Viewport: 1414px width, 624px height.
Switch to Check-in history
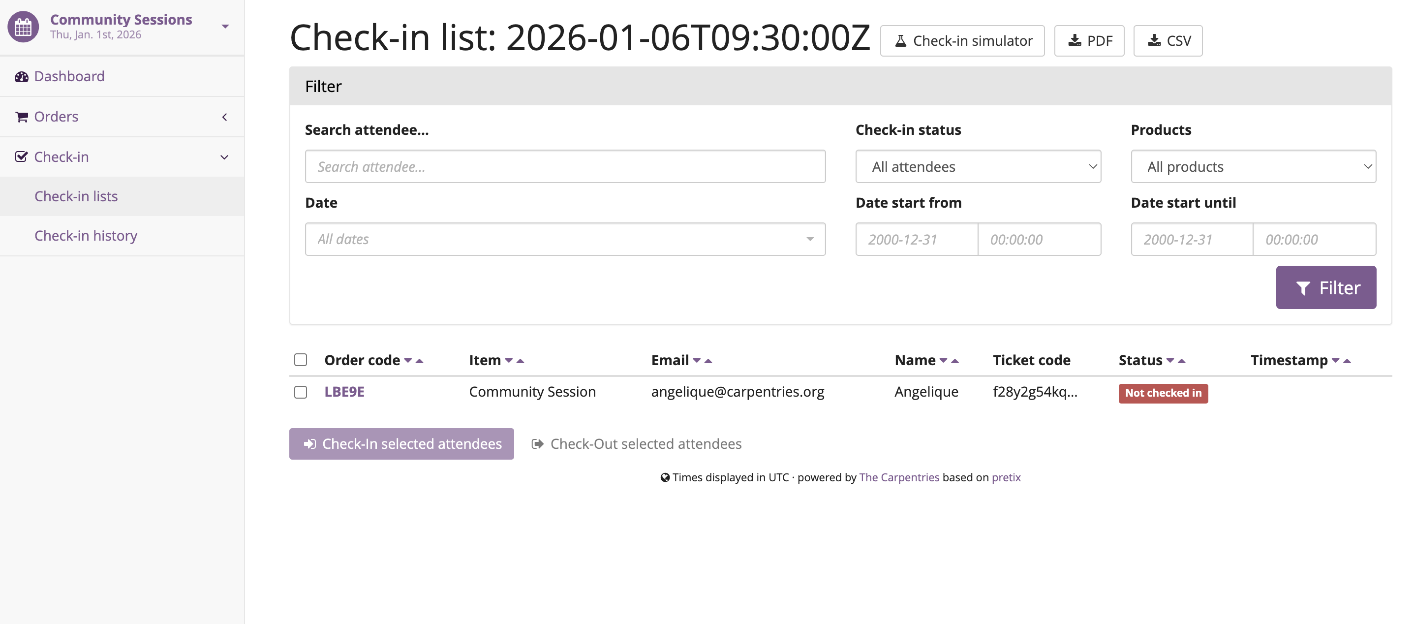pos(86,235)
